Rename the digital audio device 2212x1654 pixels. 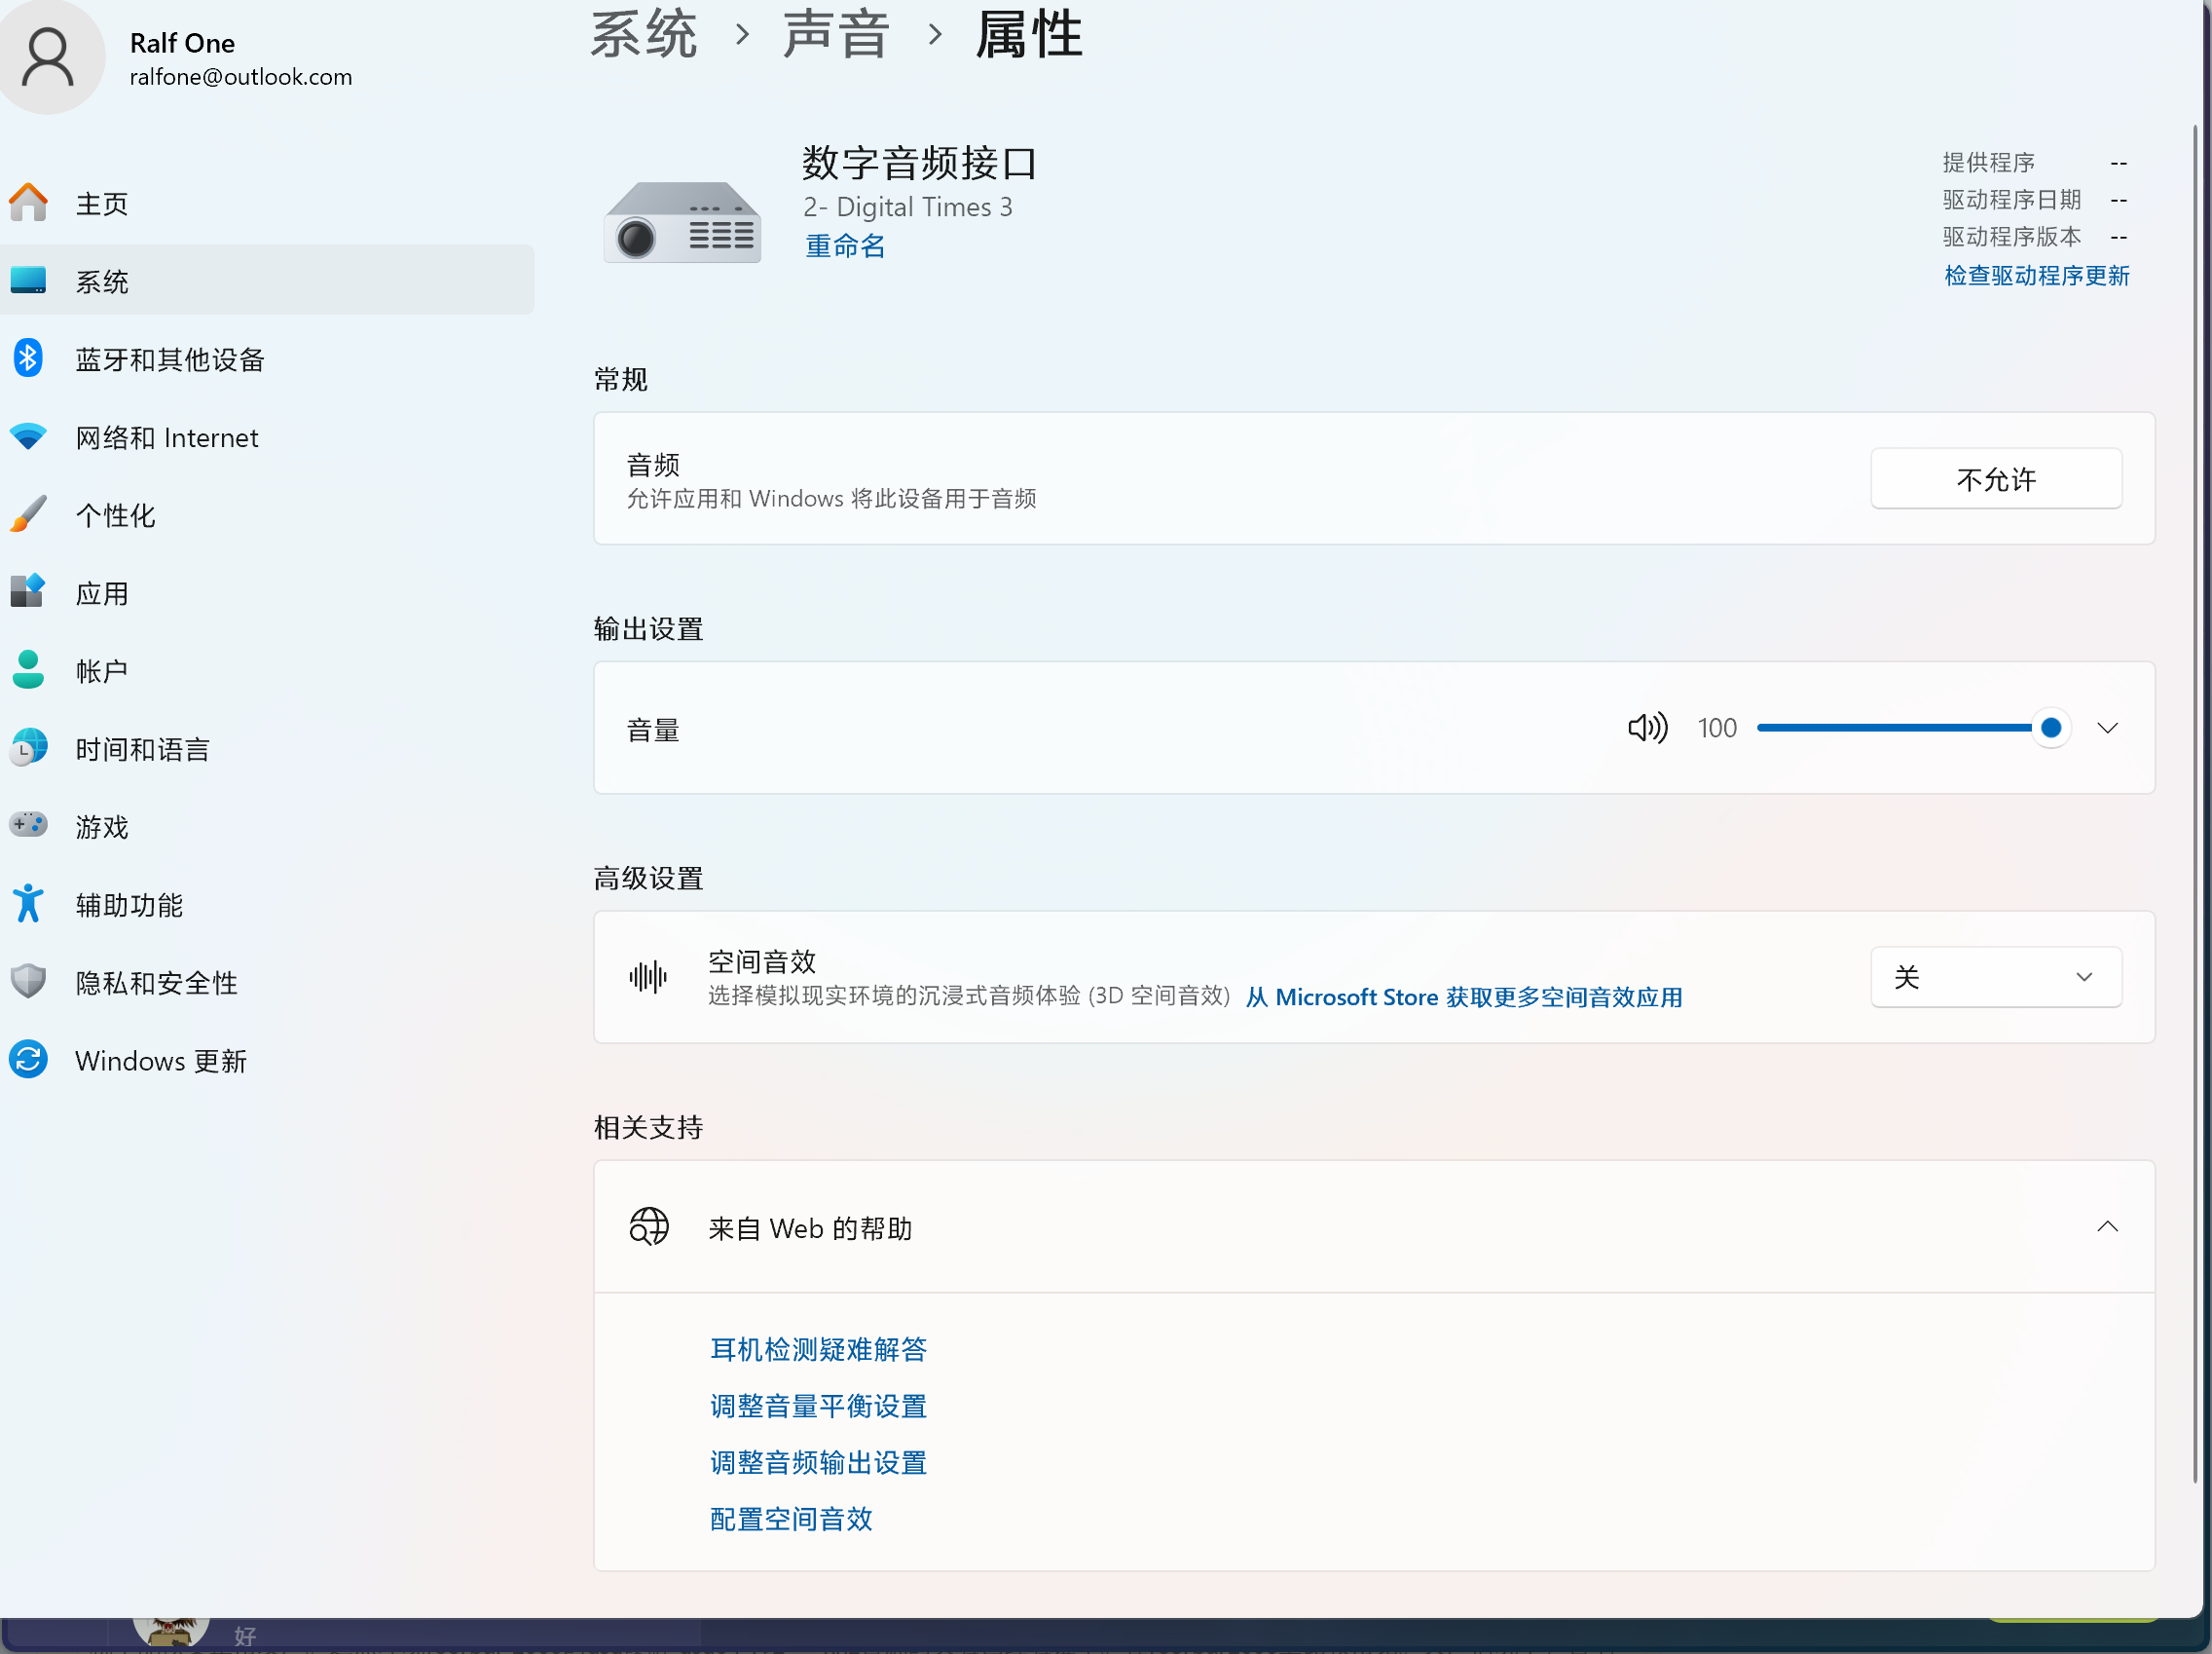[x=843, y=246]
